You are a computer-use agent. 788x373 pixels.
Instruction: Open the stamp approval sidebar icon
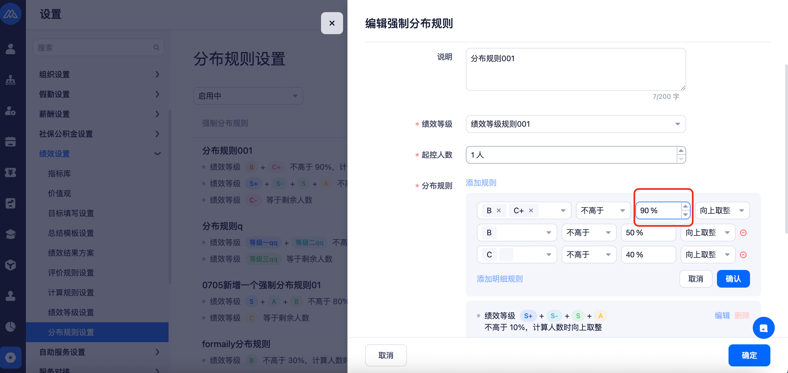pyautogui.click(x=11, y=296)
